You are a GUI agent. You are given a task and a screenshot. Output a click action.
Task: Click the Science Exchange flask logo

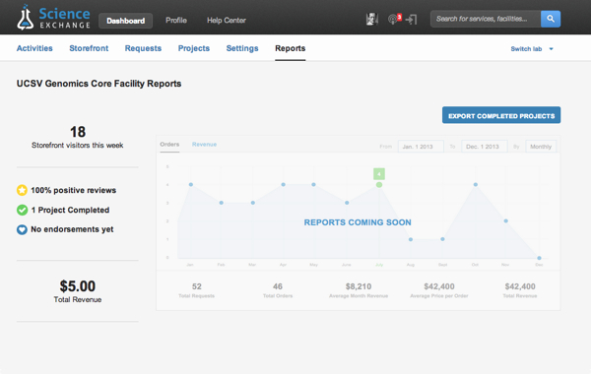(x=25, y=18)
